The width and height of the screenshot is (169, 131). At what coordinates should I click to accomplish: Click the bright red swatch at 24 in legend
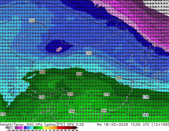(58, 128)
